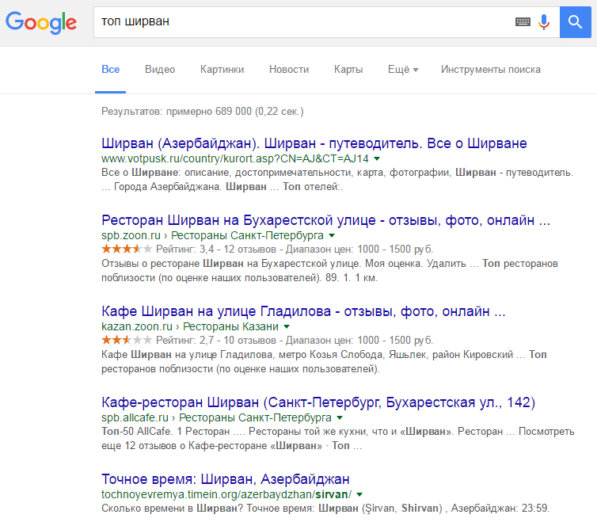
Task: Open result "Ресторан Ширван на Бухарестской улице"
Action: pyautogui.click(x=326, y=220)
